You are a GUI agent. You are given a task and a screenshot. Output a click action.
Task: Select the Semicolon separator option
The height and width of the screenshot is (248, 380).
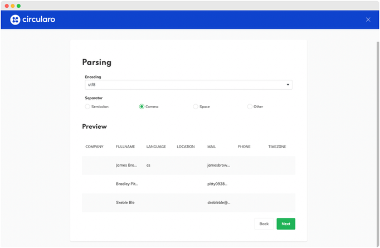87,106
